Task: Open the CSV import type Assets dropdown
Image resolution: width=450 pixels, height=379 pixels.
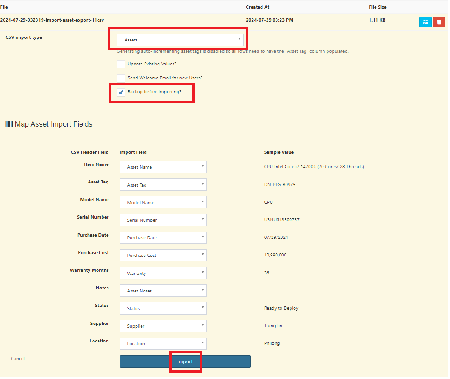Action: [180, 40]
